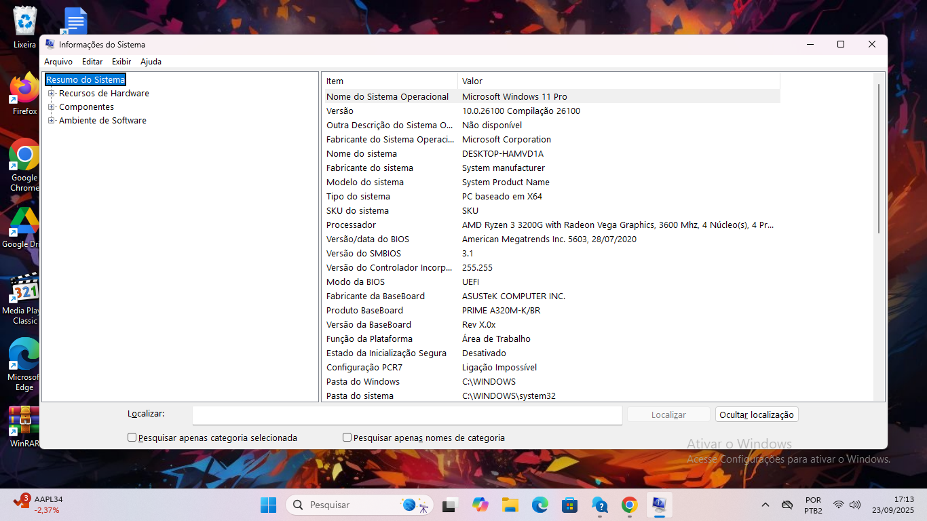Select the Função da Plataforma item
The width and height of the screenshot is (927, 521).
tap(369, 339)
